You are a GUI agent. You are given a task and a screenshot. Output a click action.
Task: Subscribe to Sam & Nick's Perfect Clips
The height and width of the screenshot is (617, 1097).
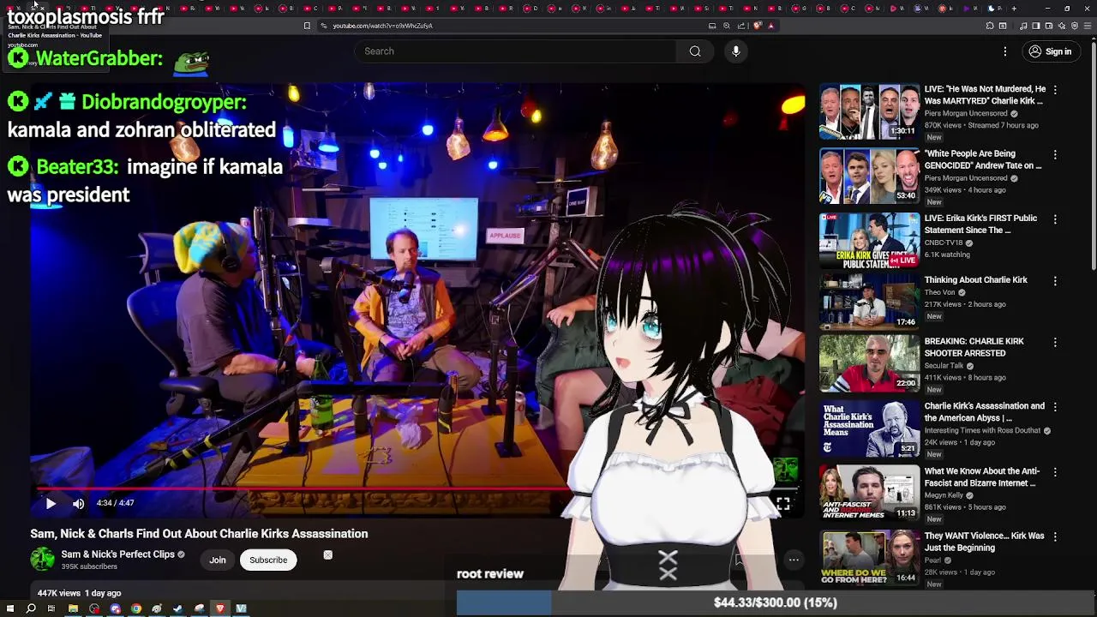tap(268, 560)
